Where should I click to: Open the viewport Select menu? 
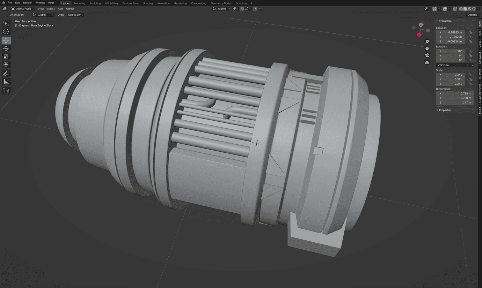click(51, 9)
